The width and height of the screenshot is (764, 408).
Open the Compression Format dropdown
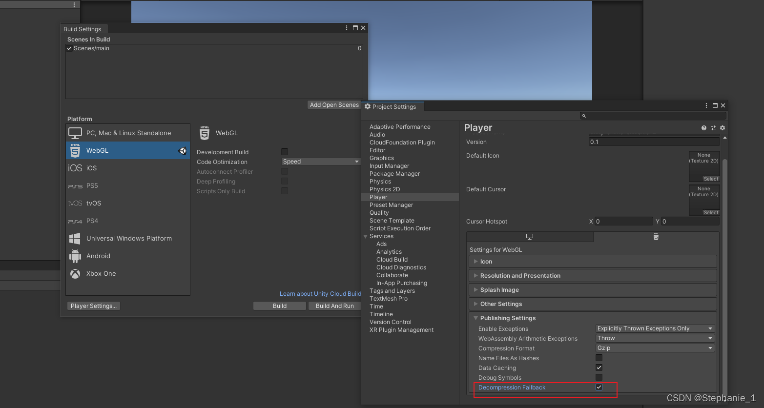pyautogui.click(x=654, y=347)
